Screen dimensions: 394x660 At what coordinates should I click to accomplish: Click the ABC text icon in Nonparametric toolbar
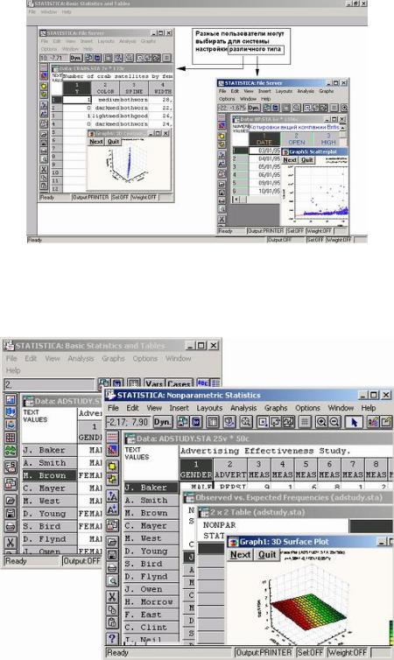point(372,422)
